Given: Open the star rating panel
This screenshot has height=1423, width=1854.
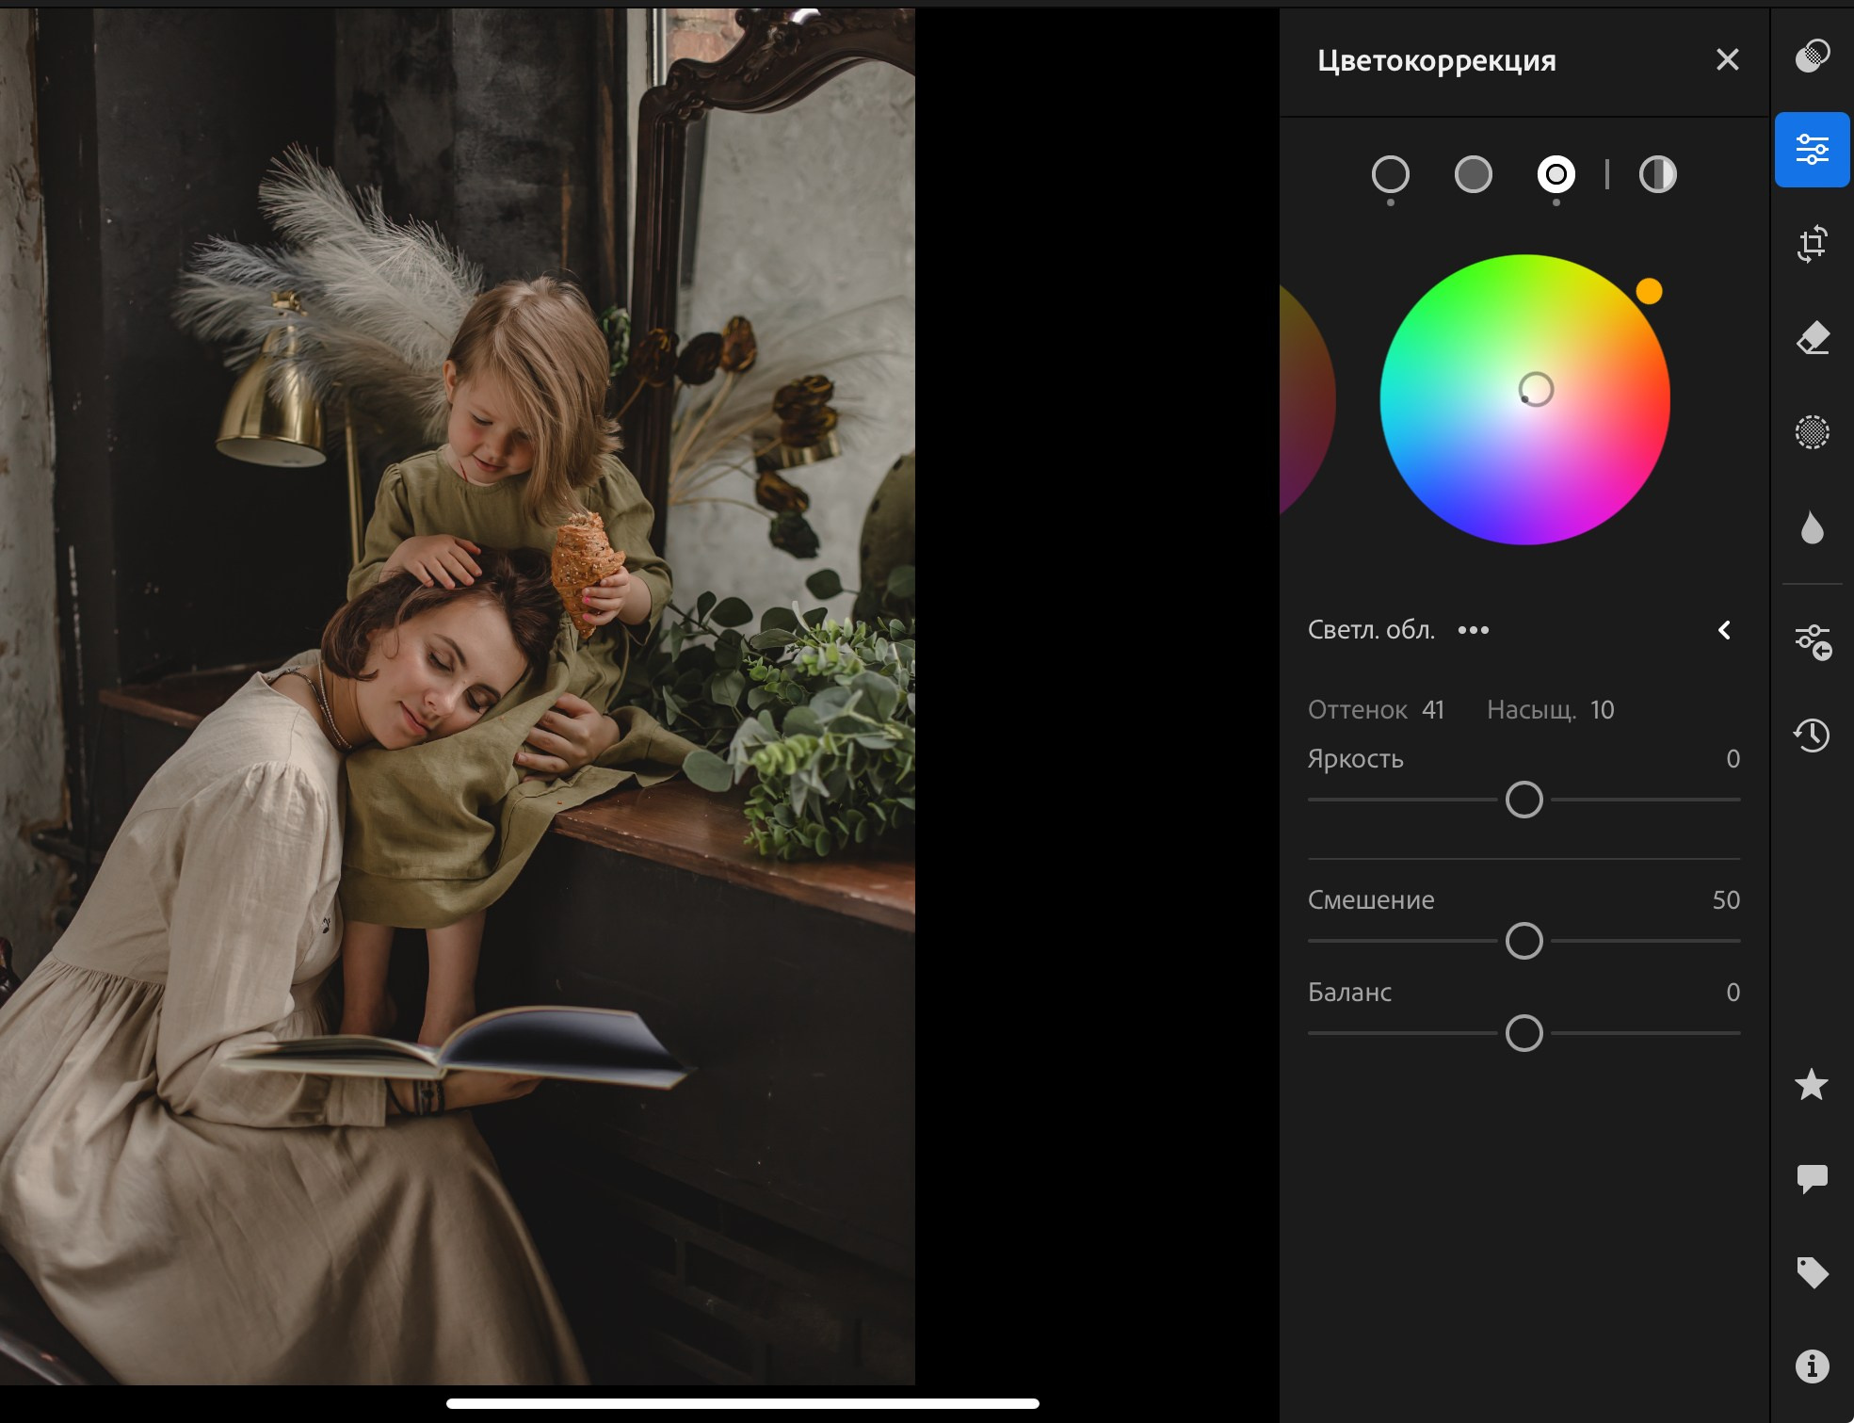Looking at the screenshot, I should point(1812,1085).
